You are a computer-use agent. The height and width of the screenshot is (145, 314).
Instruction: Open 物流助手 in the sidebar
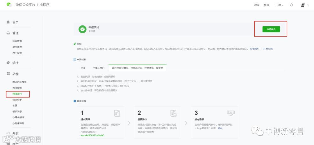17,100
